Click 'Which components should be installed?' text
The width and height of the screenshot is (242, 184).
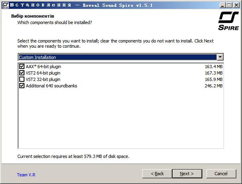[54, 22]
